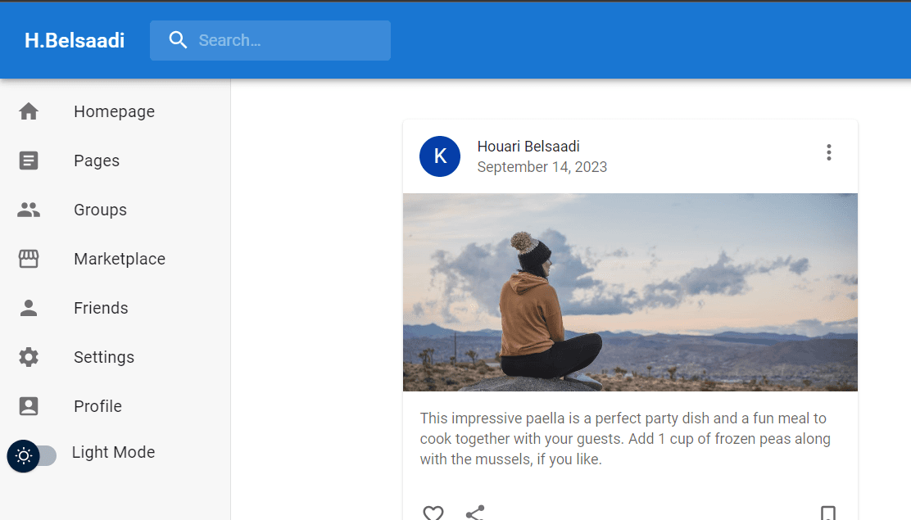This screenshot has height=520, width=911.
Task: Open Marketplace storefront icon
Action: [x=29, y=258]
